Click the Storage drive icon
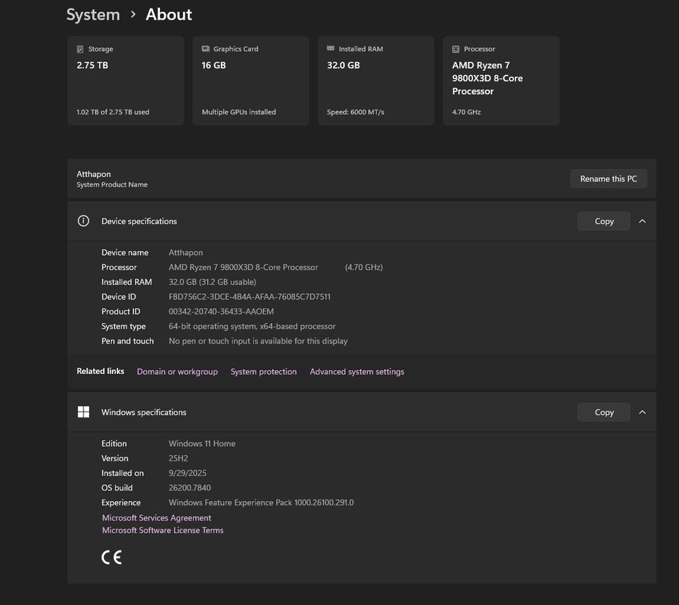679x605 pixels. 81,49
